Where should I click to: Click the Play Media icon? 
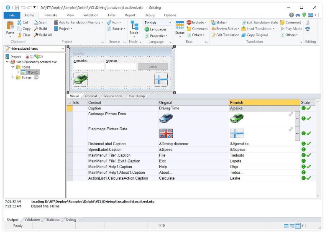[x=282, y=29]
